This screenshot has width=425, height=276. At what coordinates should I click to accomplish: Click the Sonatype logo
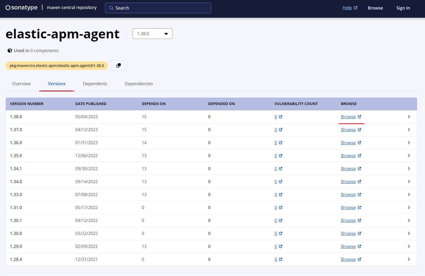tap(21, 8)
